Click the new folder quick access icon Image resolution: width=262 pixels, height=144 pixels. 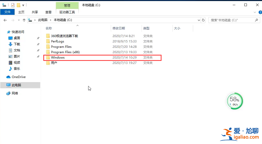coord(18,5)
